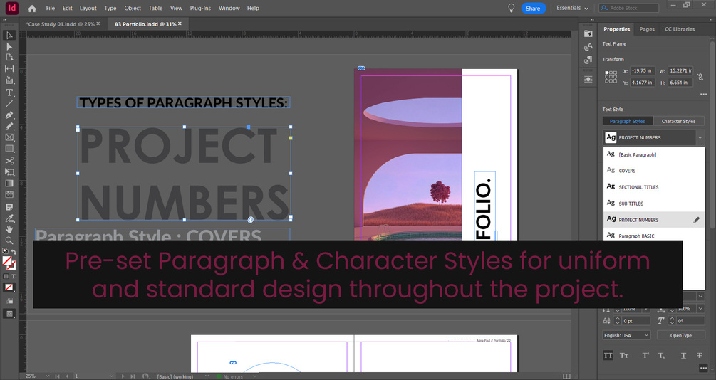Click the fill color swatch in toolbox
This screenshot has width=716, height=380.
(7, 261)
